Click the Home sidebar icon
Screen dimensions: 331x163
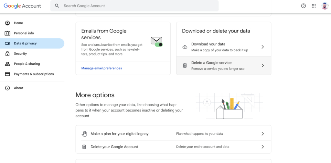point(7,23)
